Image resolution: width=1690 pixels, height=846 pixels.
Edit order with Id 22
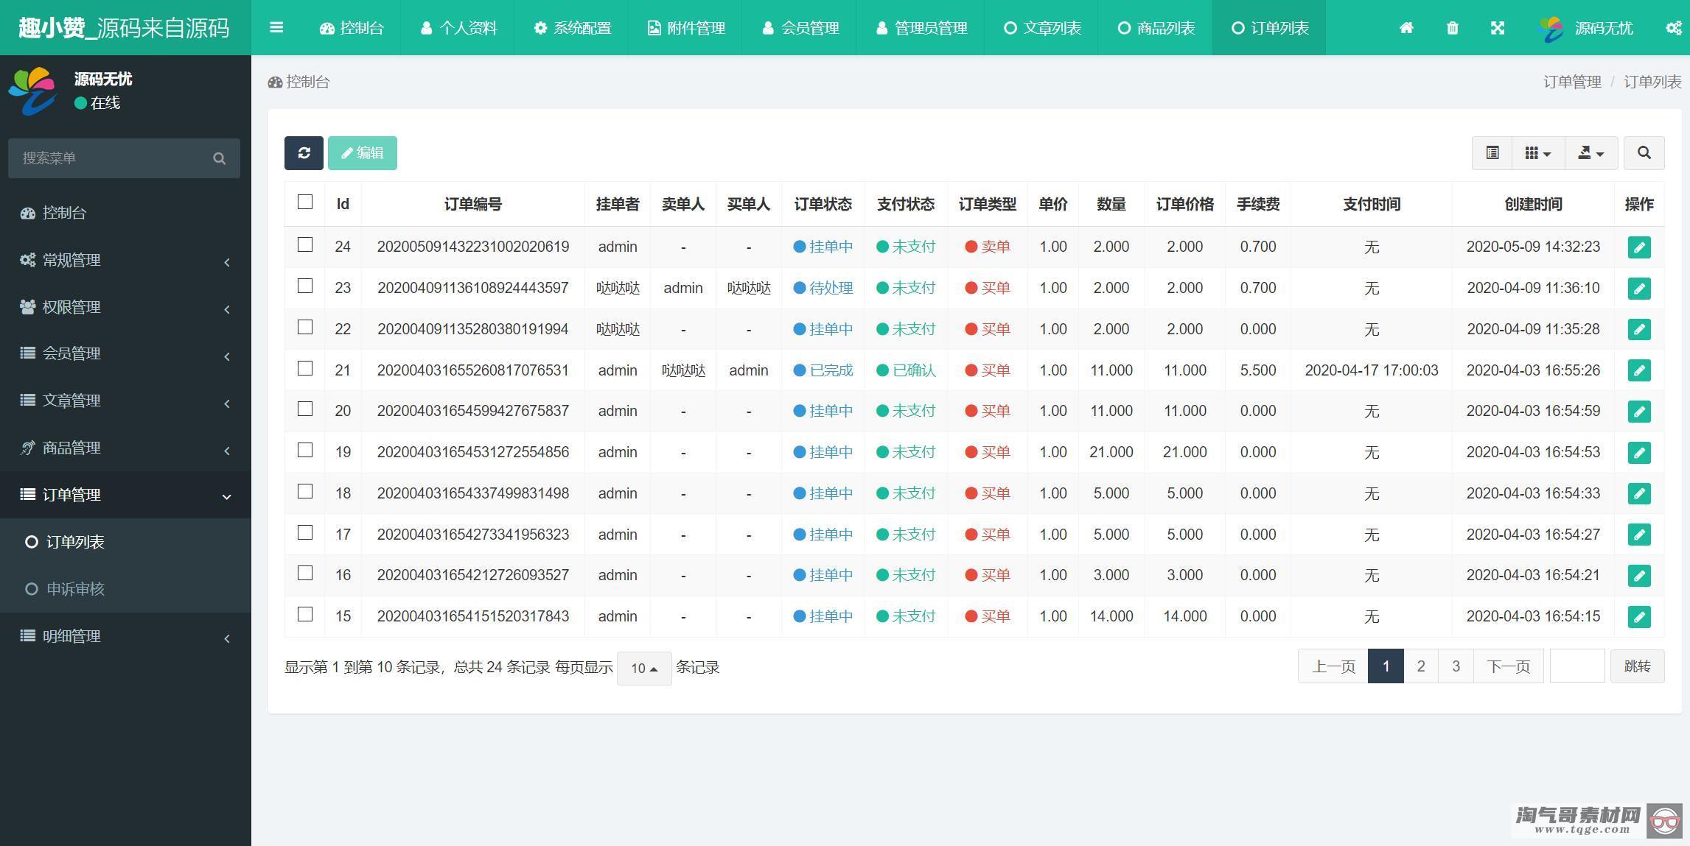[1639, 330]
